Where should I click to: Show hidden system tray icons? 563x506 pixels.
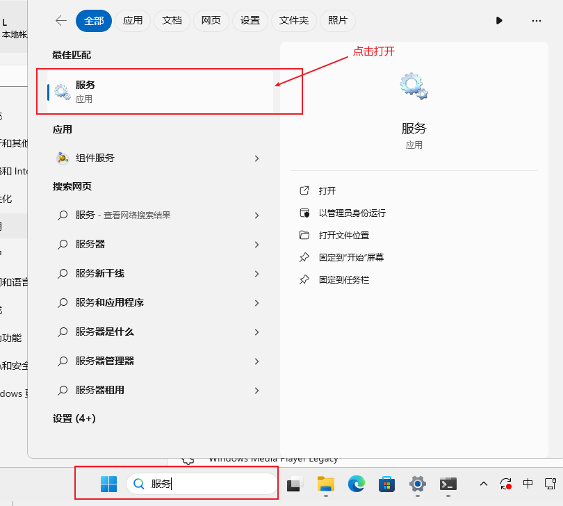tap(484, 484)
